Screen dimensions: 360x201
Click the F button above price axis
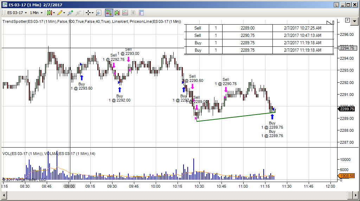pos(347,20)
